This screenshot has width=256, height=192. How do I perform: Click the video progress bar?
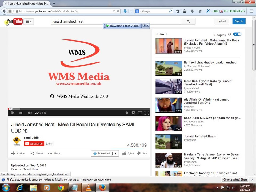(x=79, y=109)
